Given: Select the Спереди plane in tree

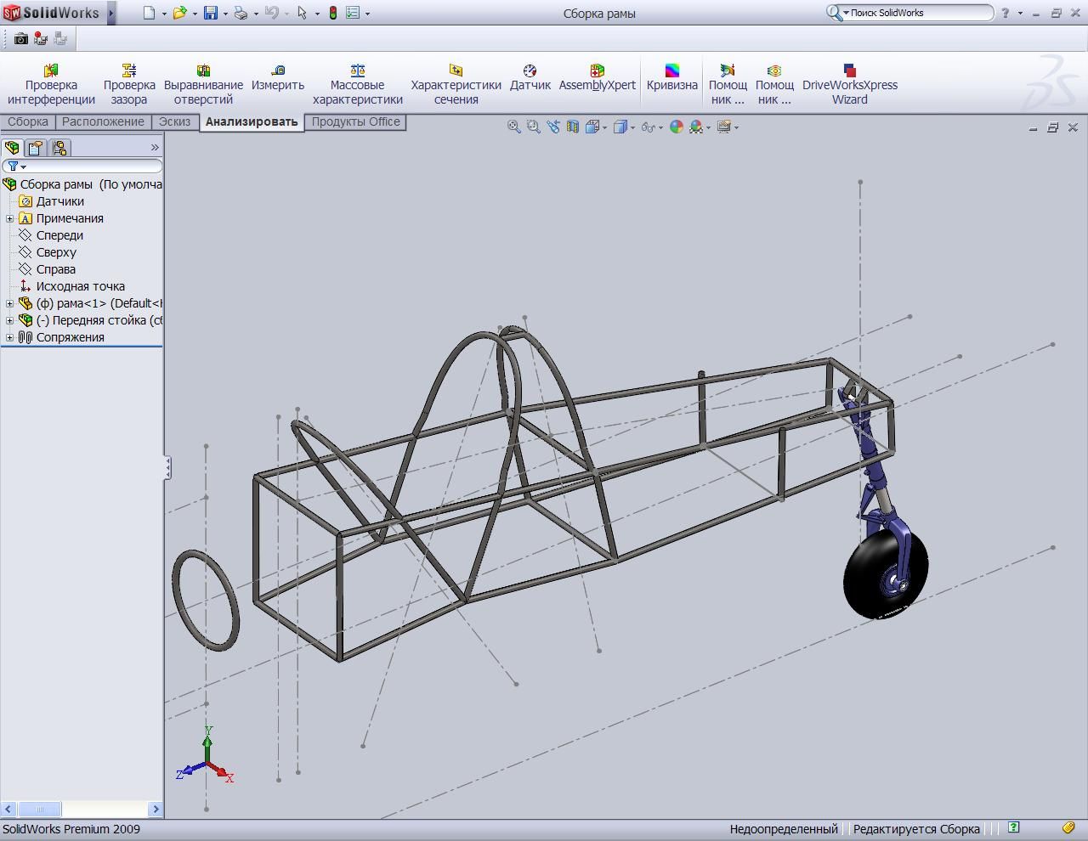Looking at the screenshot, I should [x=59, y=235].
